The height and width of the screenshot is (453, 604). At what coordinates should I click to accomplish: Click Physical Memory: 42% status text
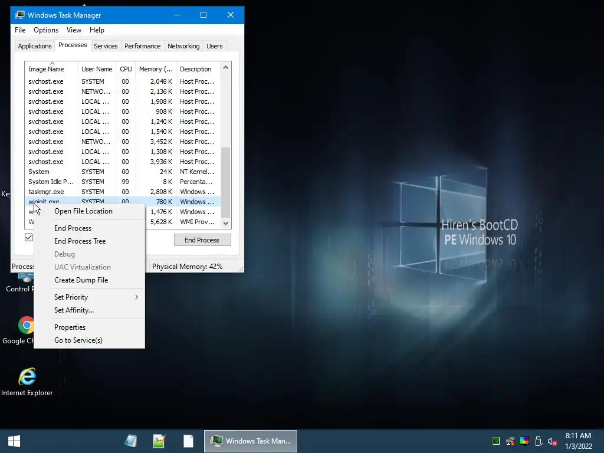click(187, 267)
